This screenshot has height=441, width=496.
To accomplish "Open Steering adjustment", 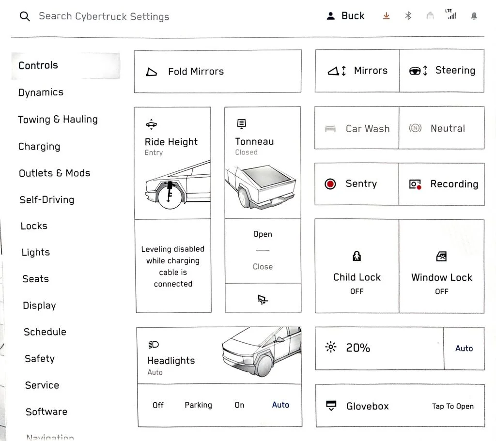I will (x=442, y=71).
